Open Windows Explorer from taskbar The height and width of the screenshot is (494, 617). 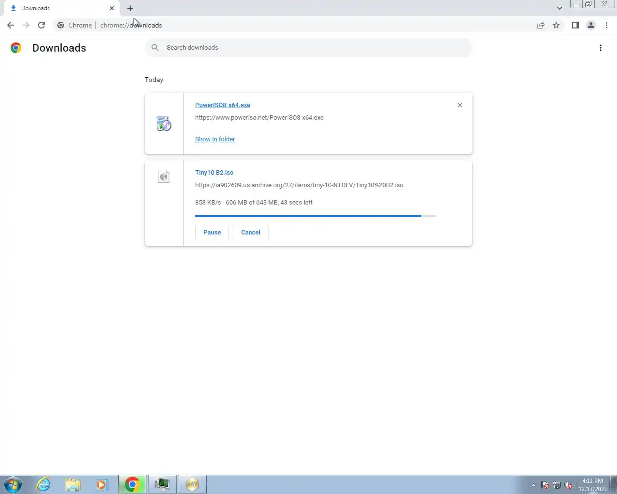73,484
